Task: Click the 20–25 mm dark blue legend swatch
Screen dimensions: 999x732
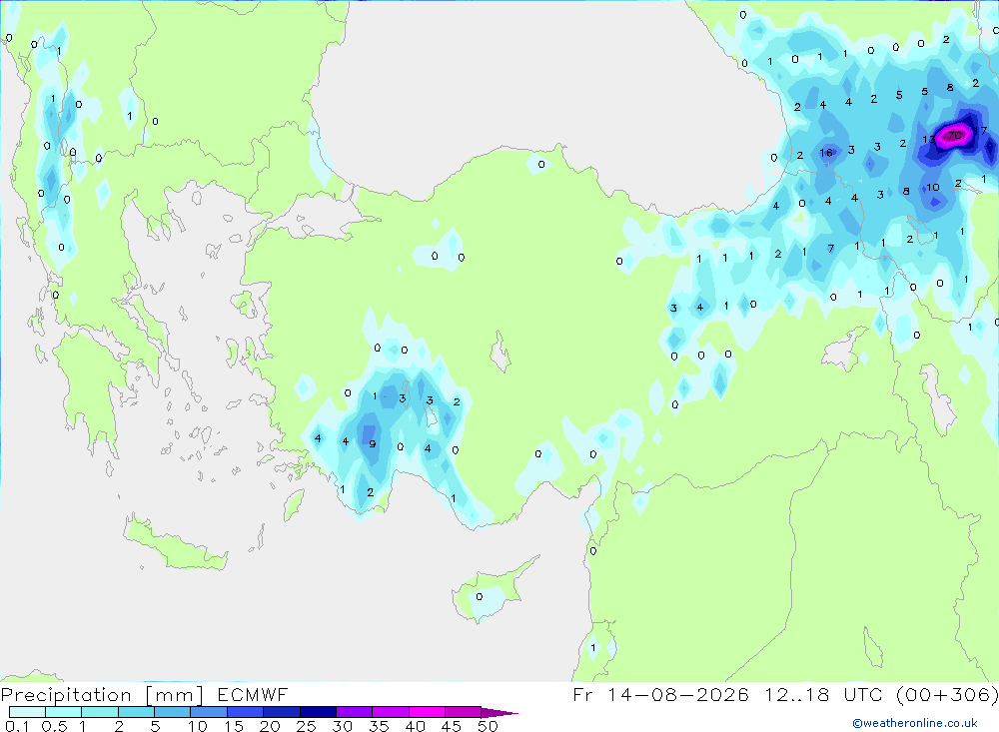Action: 281,712
